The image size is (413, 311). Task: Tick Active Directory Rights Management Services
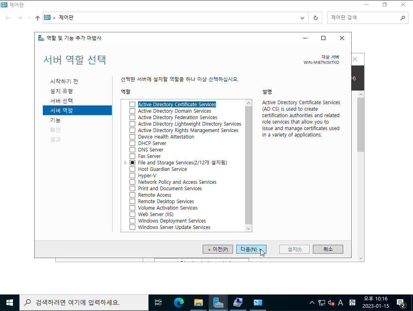(132, 130)
